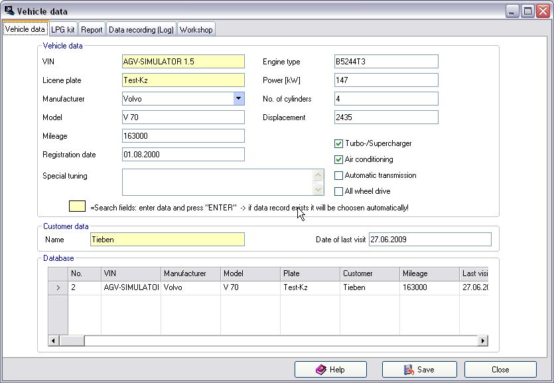
Task: Click the No. column header
Action: click(x=84, y=274)
